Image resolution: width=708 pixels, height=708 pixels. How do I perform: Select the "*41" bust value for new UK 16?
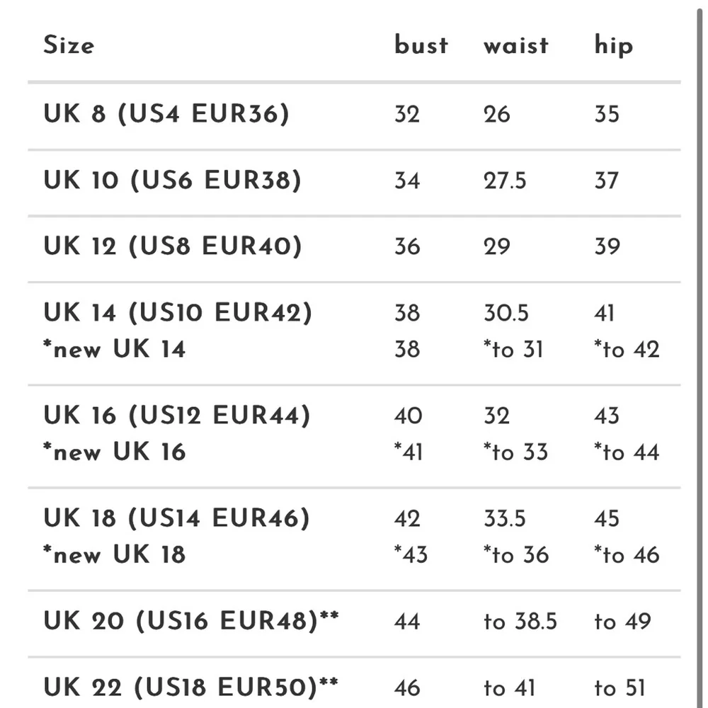click(409, 452)
